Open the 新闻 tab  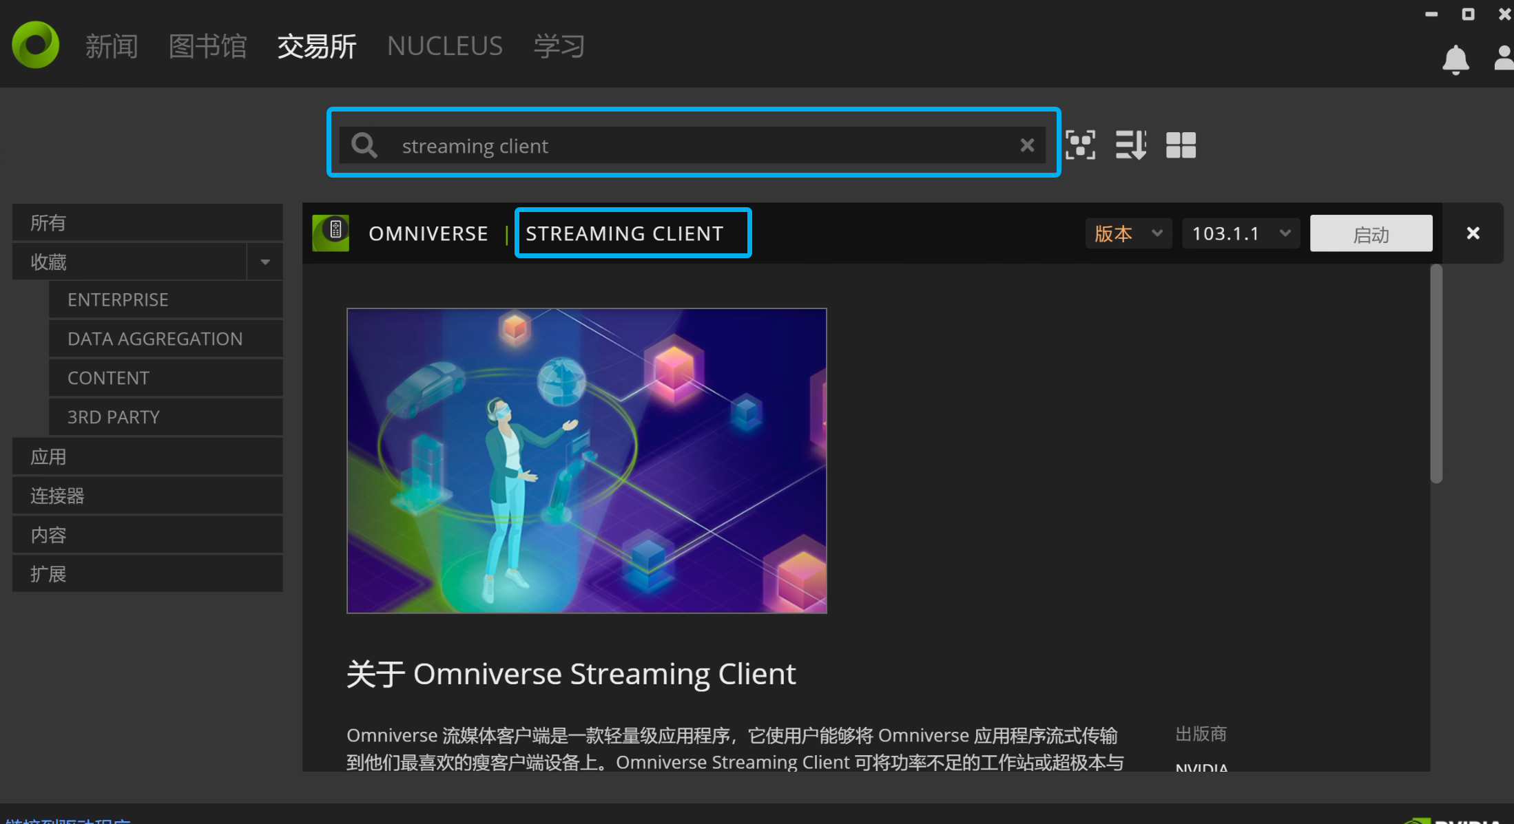point(112,46)
